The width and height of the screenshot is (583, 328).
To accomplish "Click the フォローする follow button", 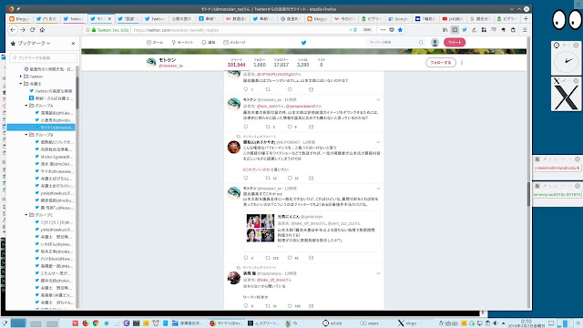I will point(441,63).
